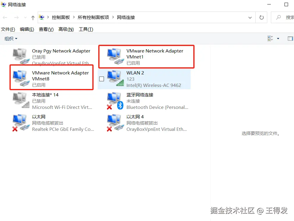Click the window title bar icon
Screen dimensions: 294x221
point(3,4)
